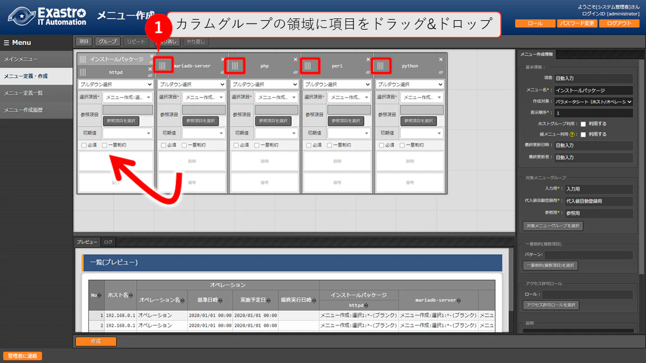The width and height of the screenshot is (646, 363).
Task: Copy the python column using its duplicate icon
Action: pos(441,72)
